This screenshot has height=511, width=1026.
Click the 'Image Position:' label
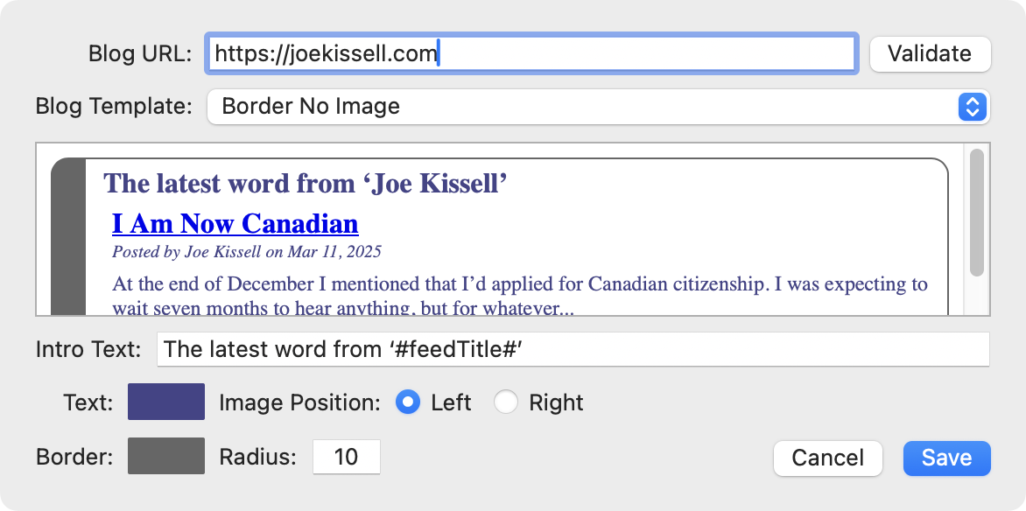point(299,402)
